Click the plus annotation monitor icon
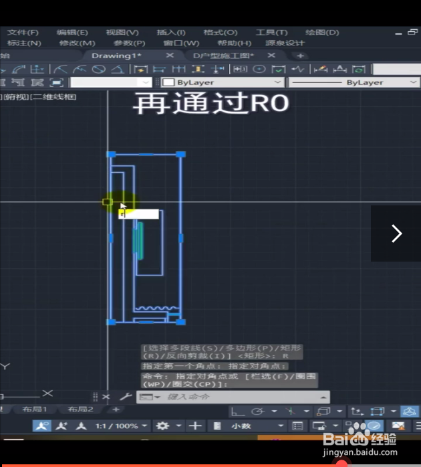 [195, 426]
